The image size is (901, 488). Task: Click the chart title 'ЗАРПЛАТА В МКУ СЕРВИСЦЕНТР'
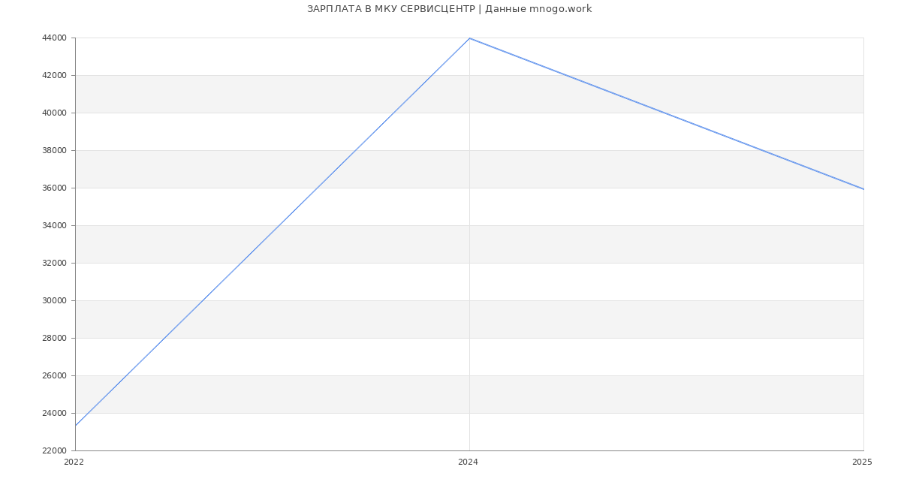(391, 9)
